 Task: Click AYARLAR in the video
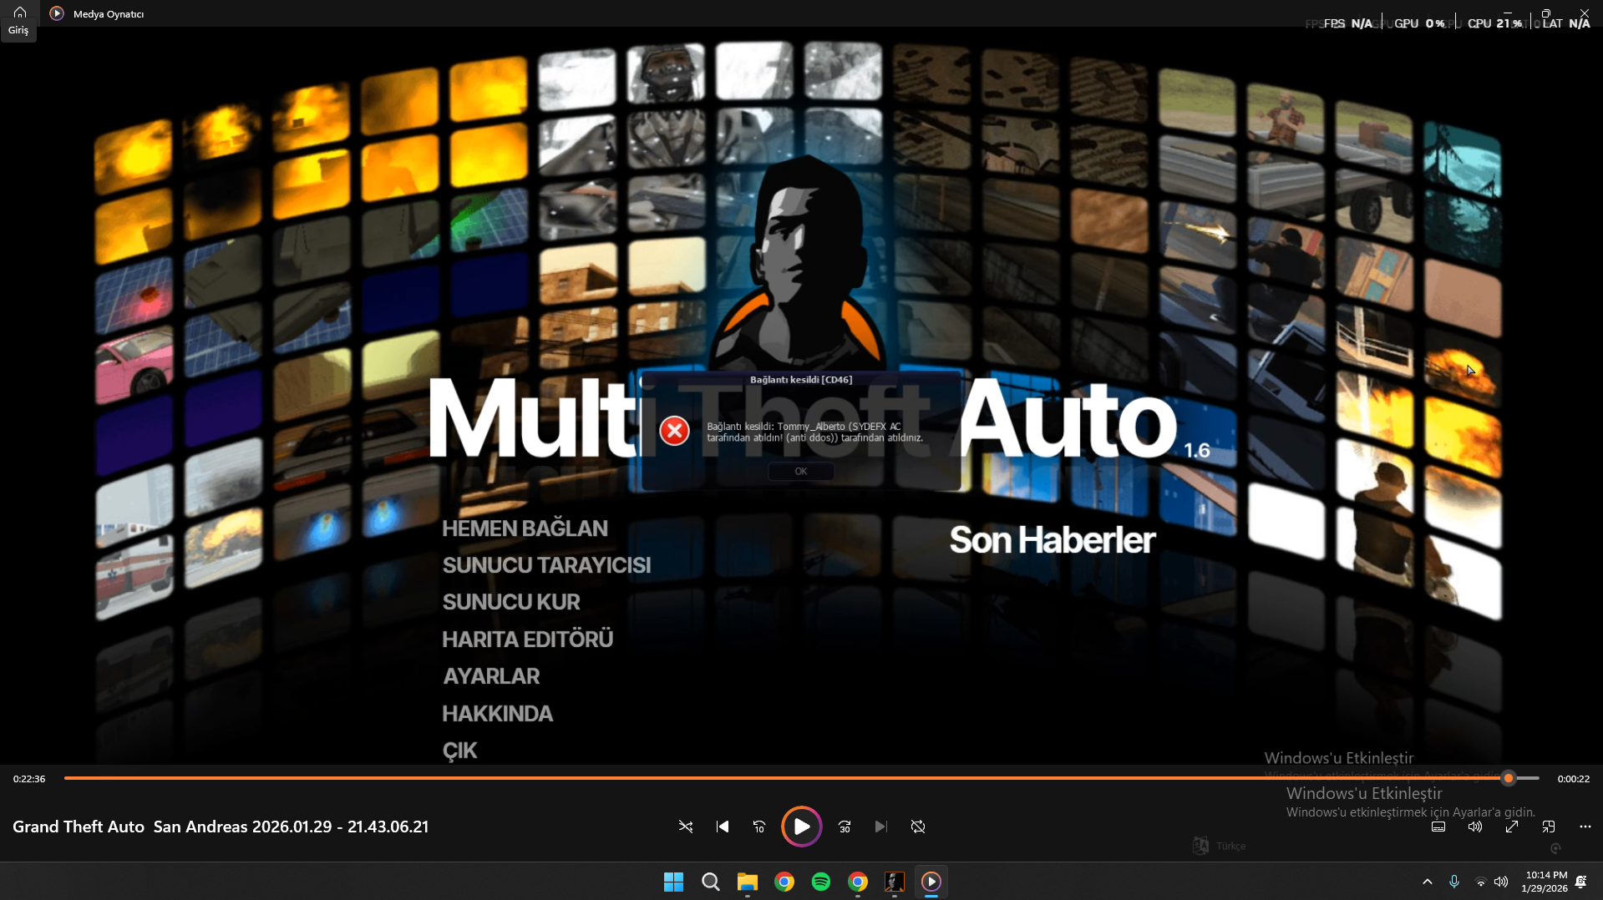coord(491,676)
